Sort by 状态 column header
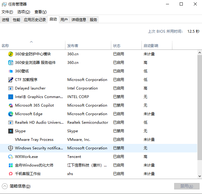The height and width of the screenshot is (194, 202). point(126,46)
